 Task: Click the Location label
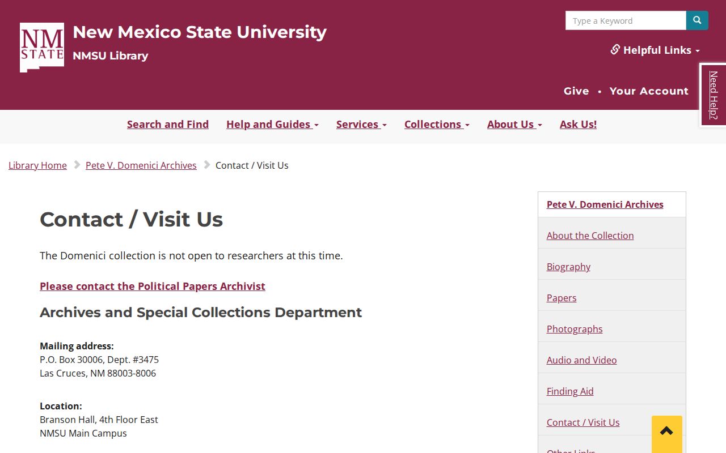(61, 406)
